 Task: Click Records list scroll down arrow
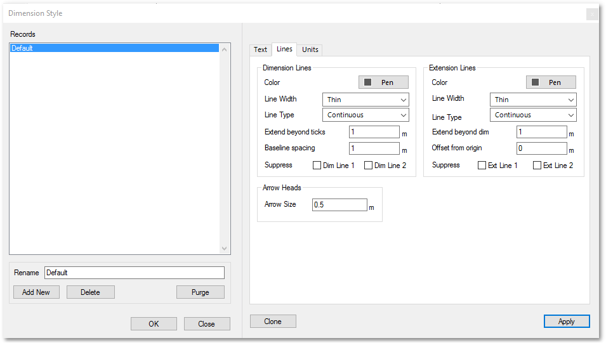click(224, 249)
